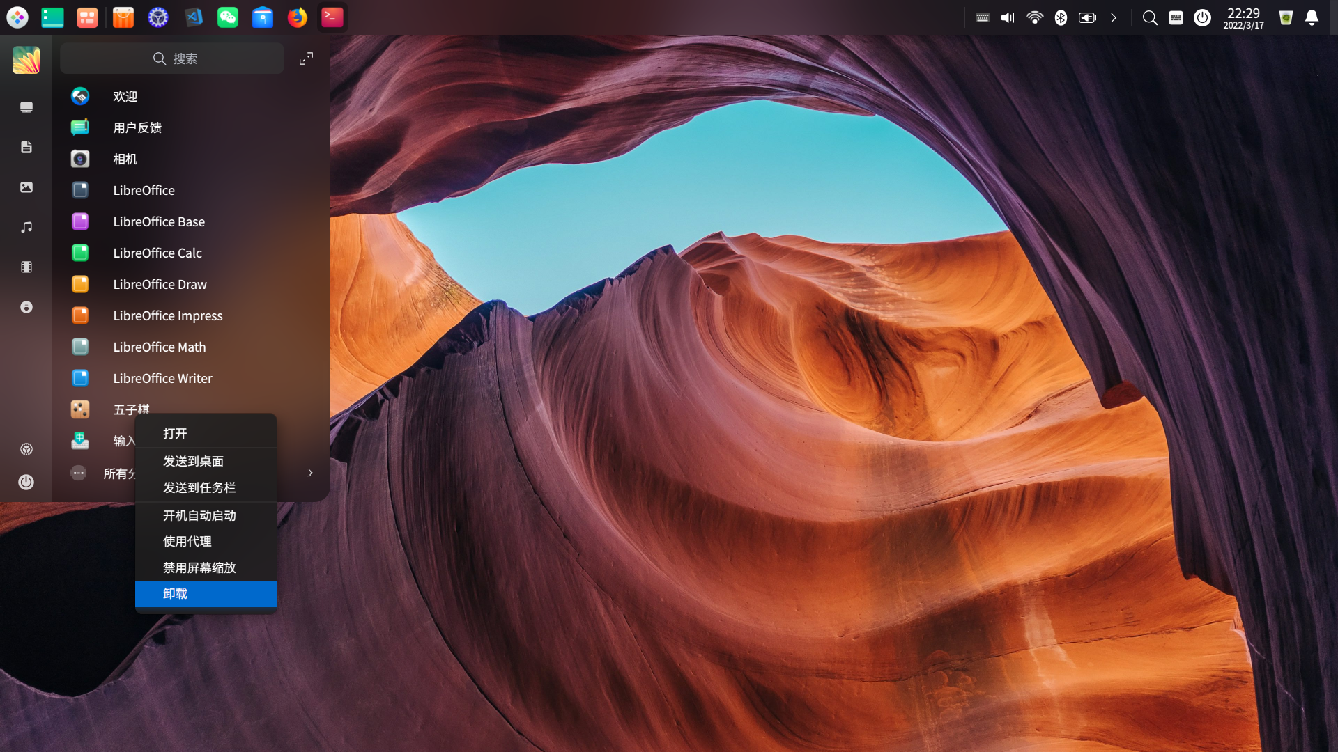1338x752 pixels.
Task: Toggle launcher fullscreen mode icon
Action: (x=306, y=58)
